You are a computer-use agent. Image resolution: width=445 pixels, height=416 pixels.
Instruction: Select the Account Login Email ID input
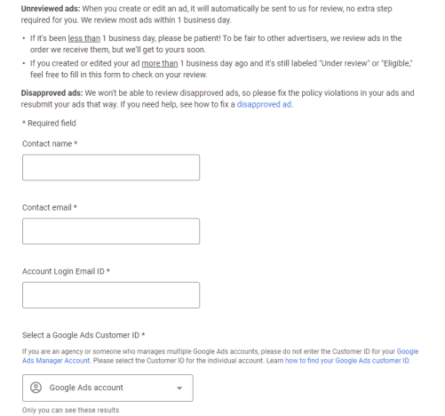point(111,295)
